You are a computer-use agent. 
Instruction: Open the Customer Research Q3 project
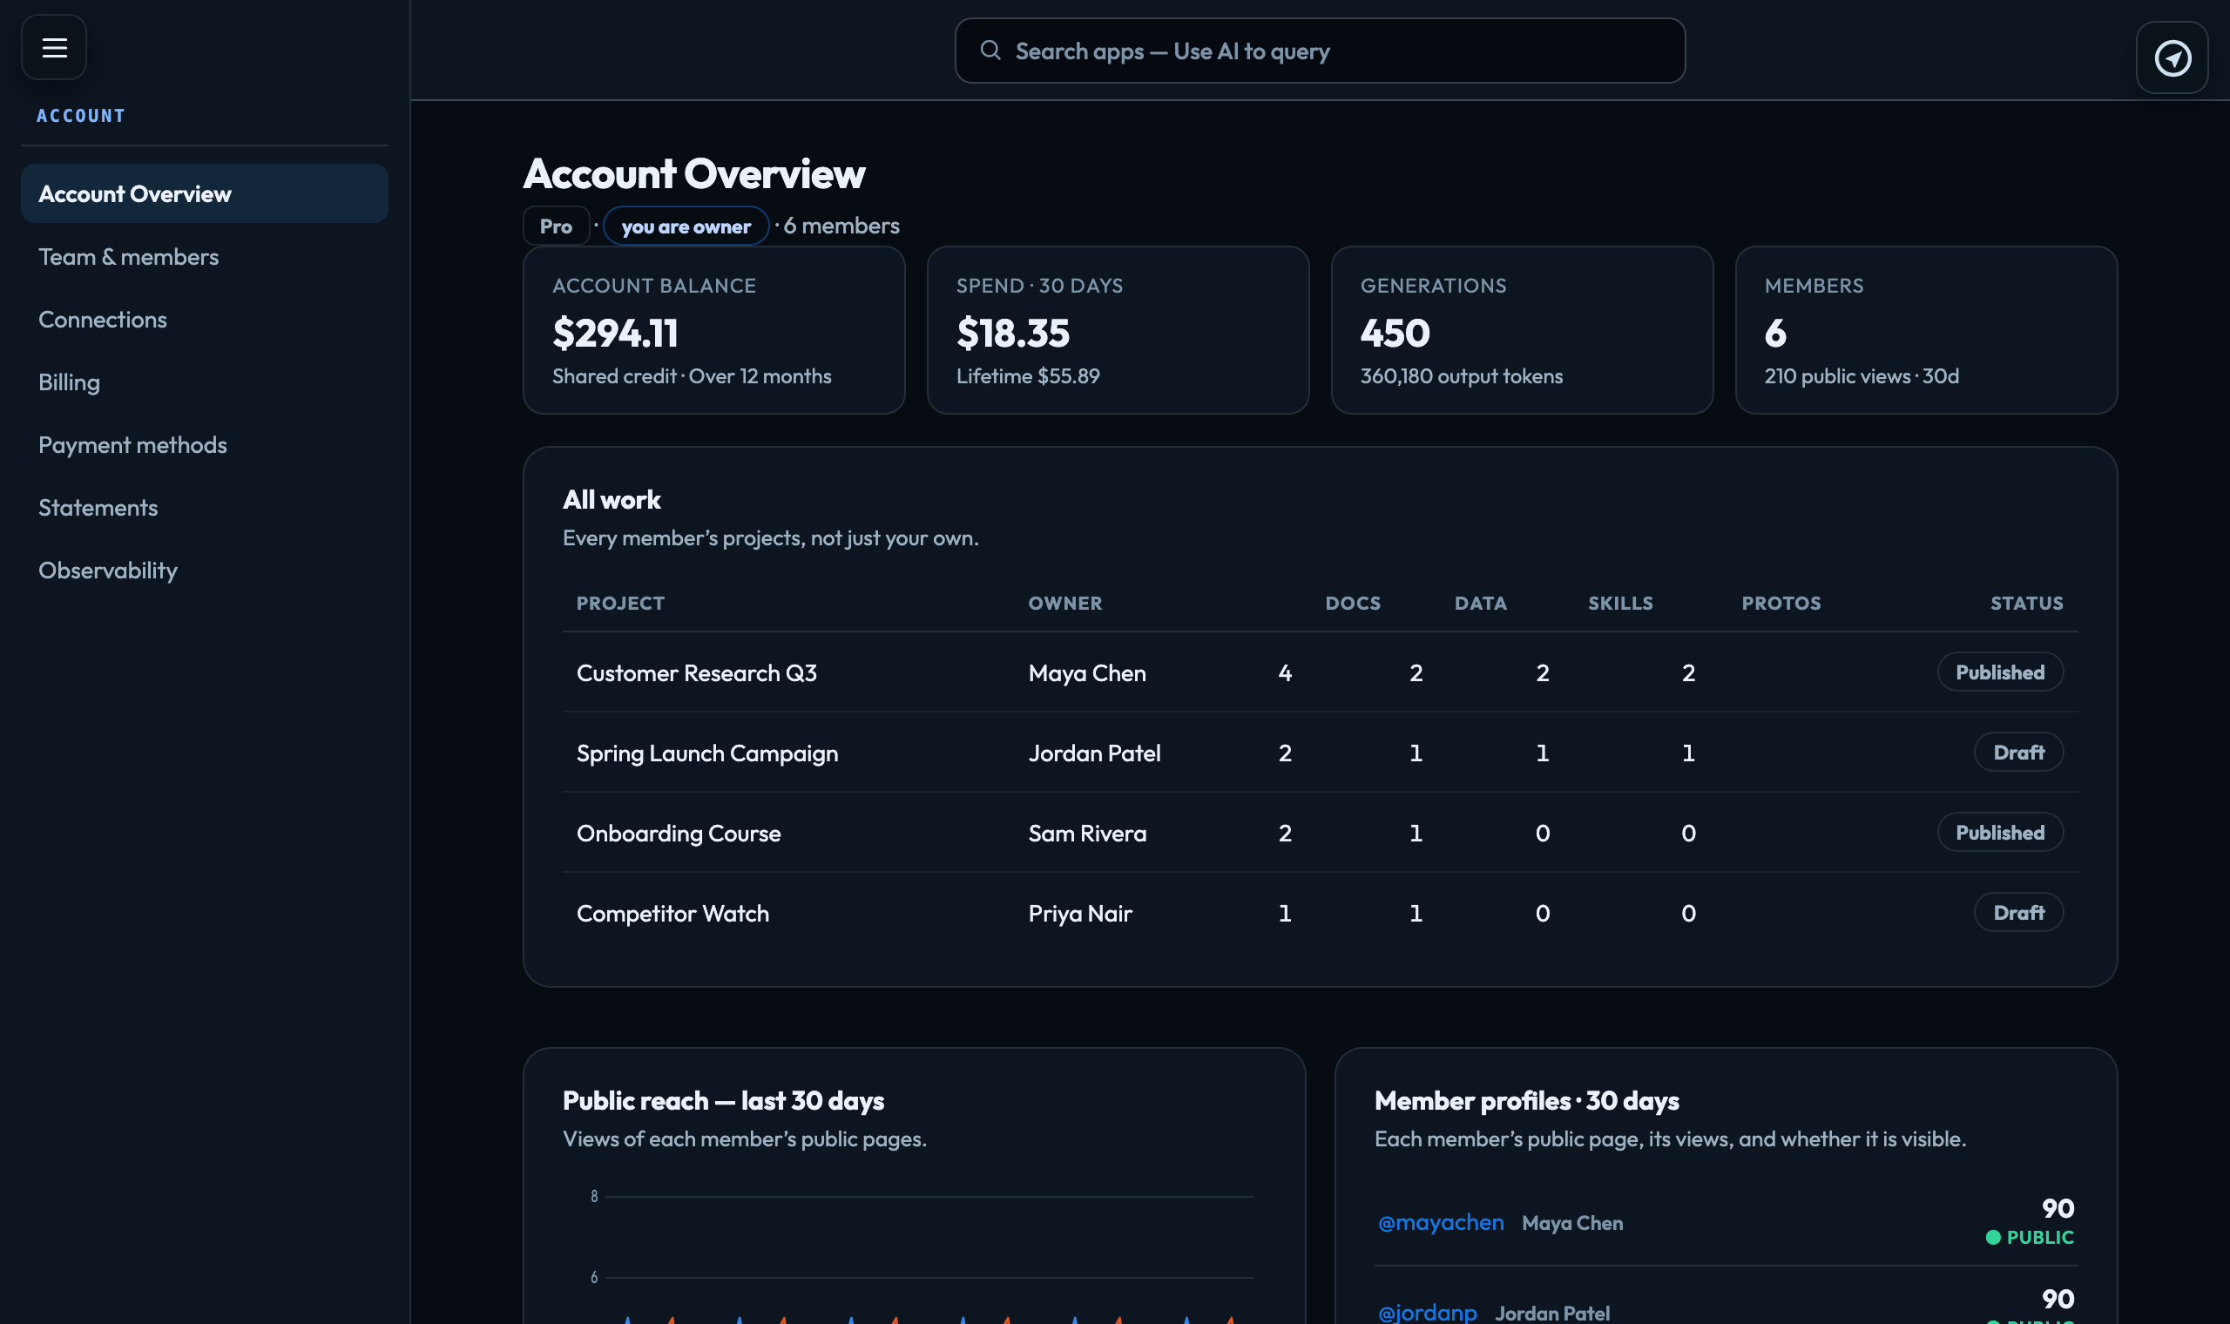pos(697,672)
